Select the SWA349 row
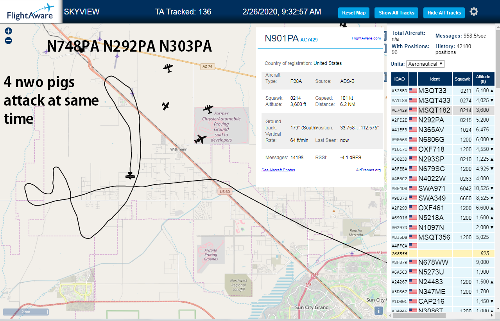This screenshot has width=500, height=321. (443, 198)
